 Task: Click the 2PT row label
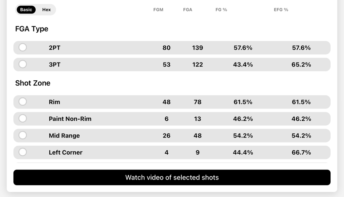click(54, 48)
